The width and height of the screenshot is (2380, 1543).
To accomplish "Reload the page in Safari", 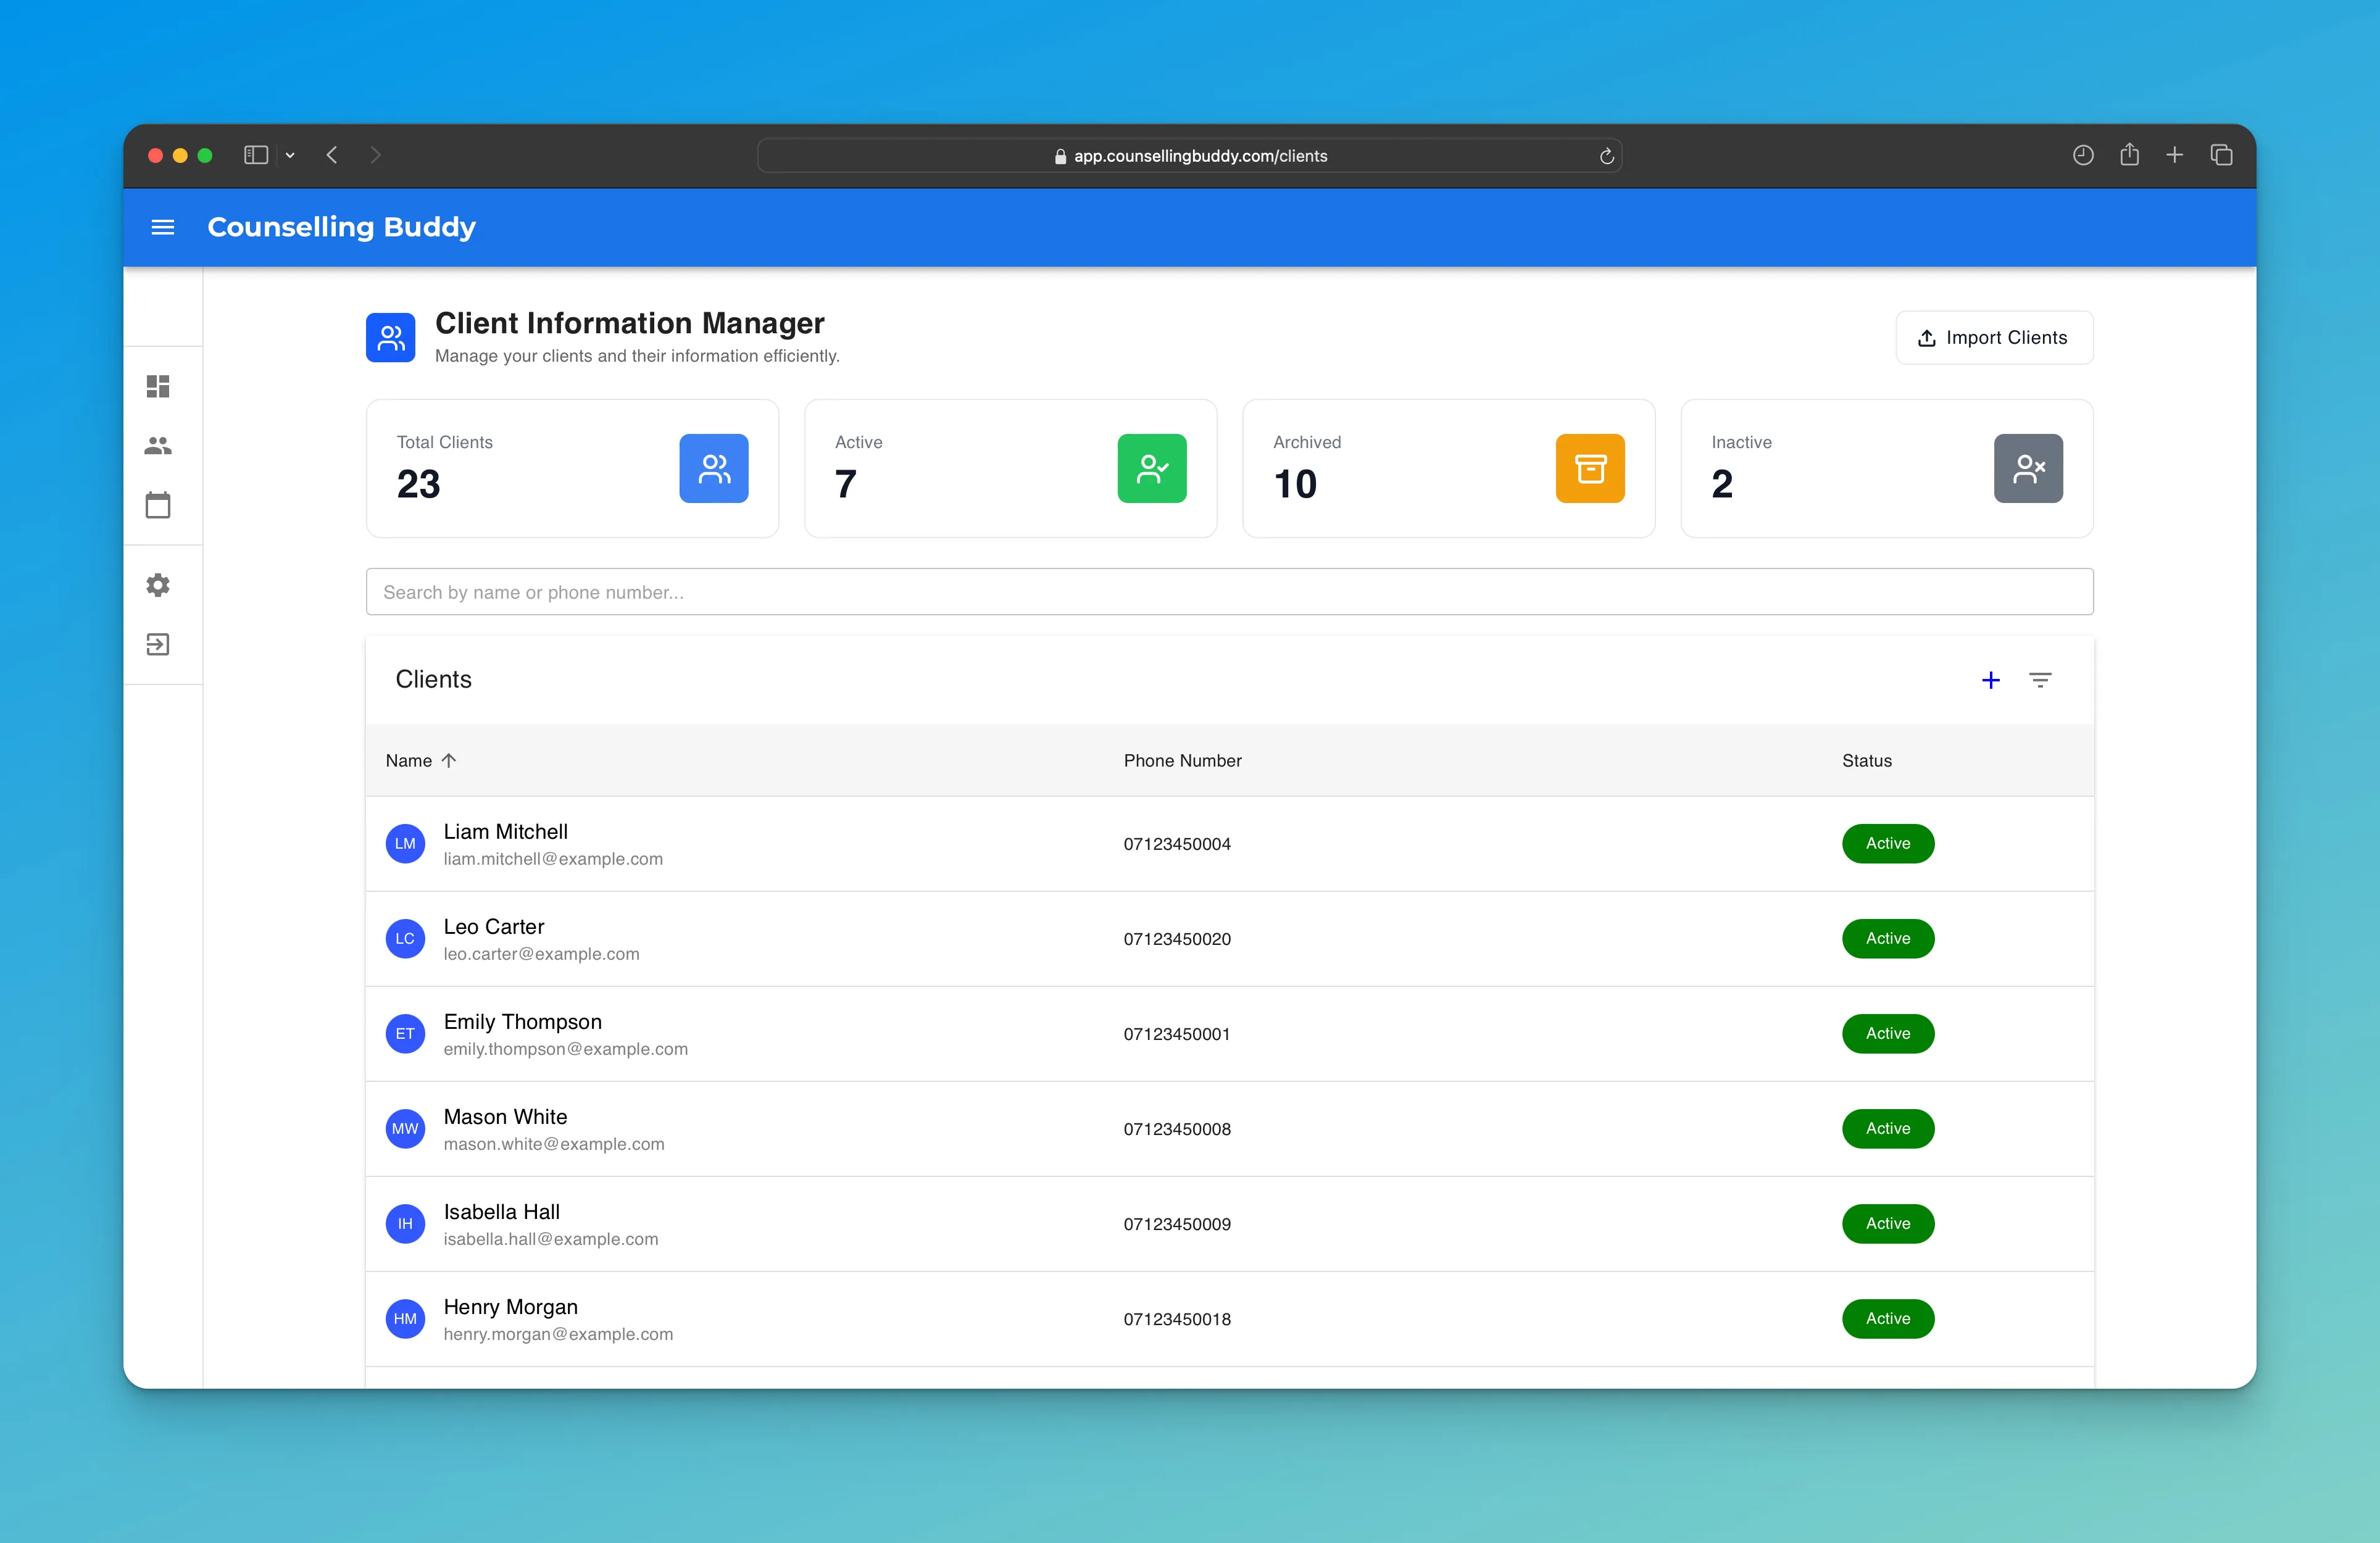I will (1607, 156).
